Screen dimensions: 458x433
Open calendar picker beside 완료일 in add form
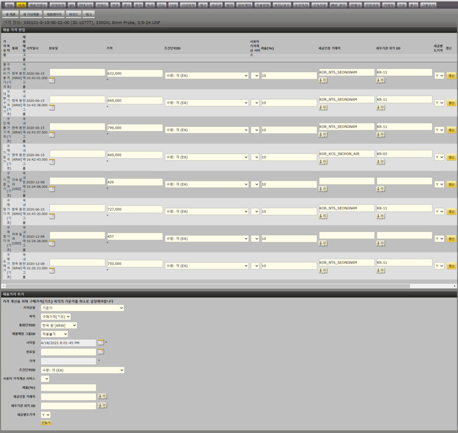tap(101, 352)
